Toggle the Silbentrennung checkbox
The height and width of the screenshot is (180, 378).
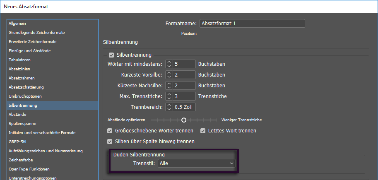(x=111, y=55)
